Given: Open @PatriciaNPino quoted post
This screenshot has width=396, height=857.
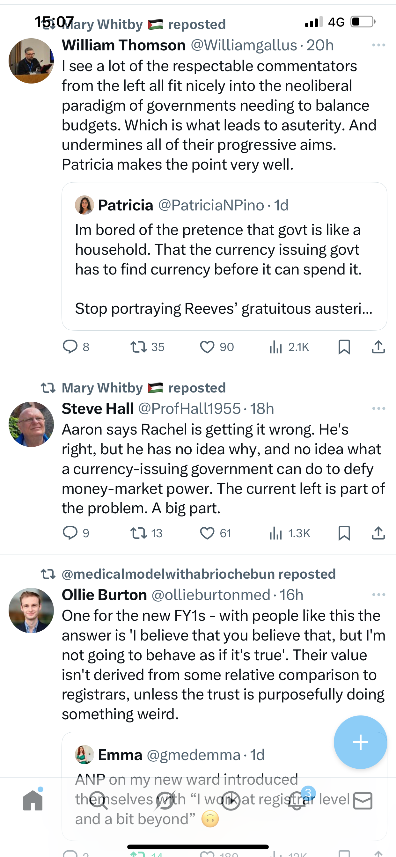Looking at the screenshot, I should [x=224, y=256].
